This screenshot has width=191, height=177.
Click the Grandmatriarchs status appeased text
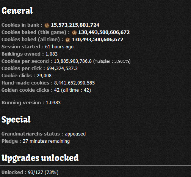tap(44, 134)
